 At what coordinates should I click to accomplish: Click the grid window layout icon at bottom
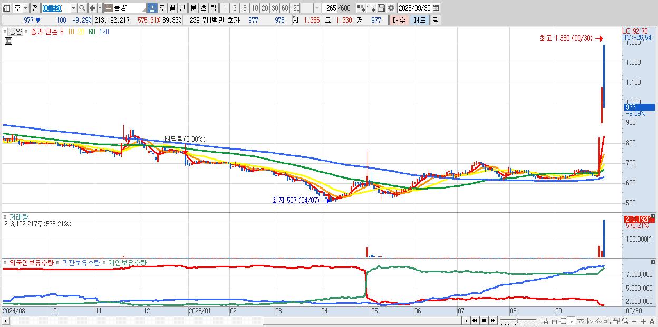click(545, 321)
